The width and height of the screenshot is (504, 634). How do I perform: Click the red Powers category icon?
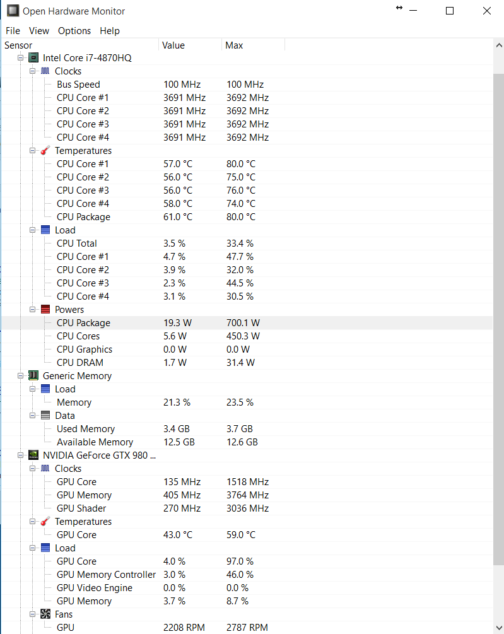[x=45, y=309]
